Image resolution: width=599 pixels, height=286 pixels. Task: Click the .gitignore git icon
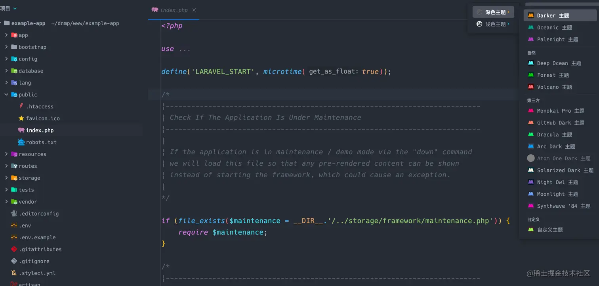click(x=14, y=261)
